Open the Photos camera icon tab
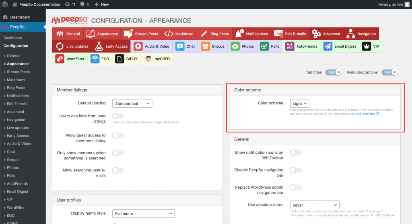Image resolution: width=412 pixels, height=224 pixels. click(x=235, y=46)
